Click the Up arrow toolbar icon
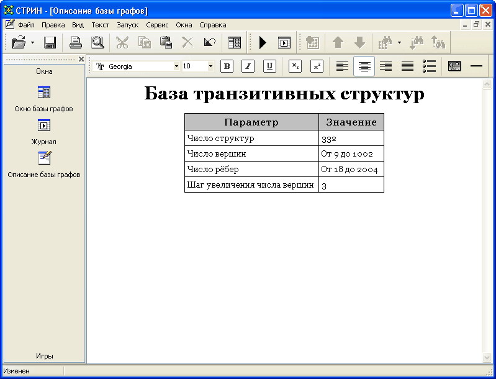The height and width of the screenshot is (379, 496). [338, 42]
